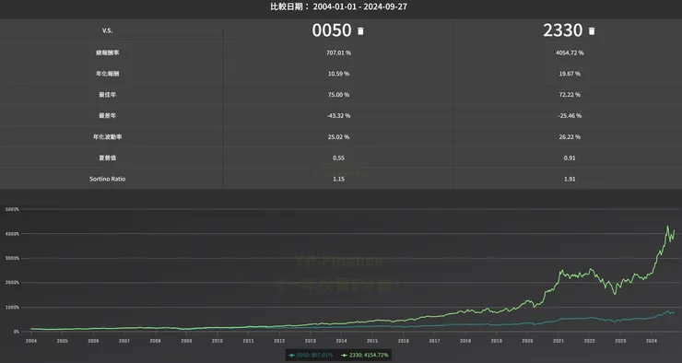Toggle the 2330 series in the chart legend
Viewport: 682px width, 363px height.
[x=364, y=356]
